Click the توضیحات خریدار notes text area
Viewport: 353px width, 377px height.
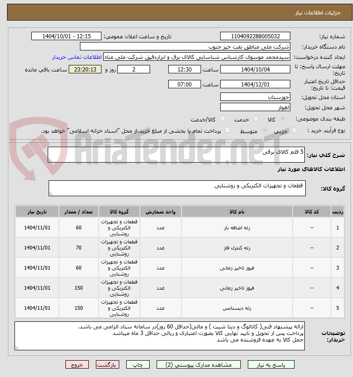[x=159, y=335]
